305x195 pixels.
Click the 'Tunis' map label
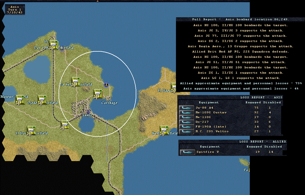pos(87,115)
